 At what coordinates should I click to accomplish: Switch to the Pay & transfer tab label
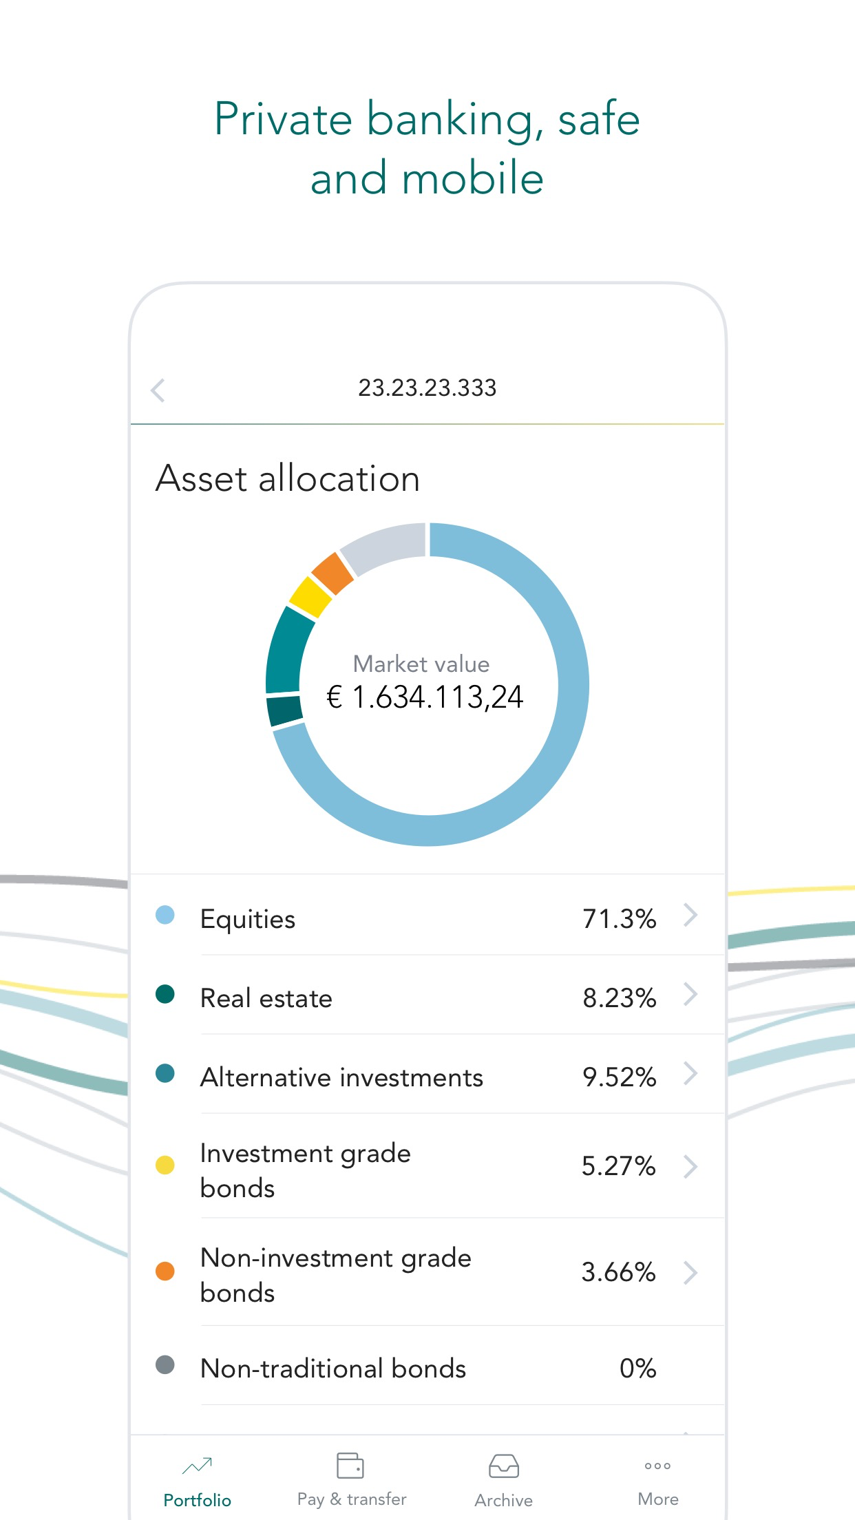pyautogui.click(x=352, y=1499)
